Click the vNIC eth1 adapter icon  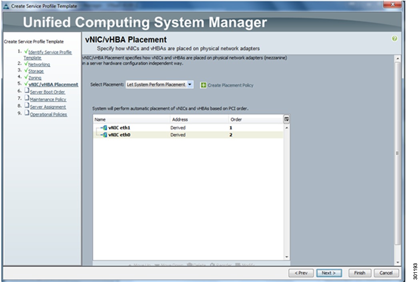tap(105, 128)
